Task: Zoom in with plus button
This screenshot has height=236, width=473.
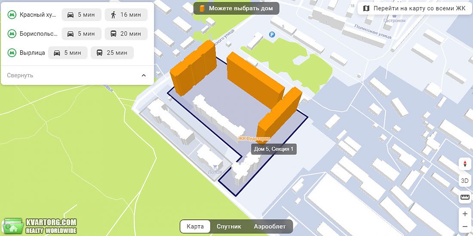Action: (465, 214)
